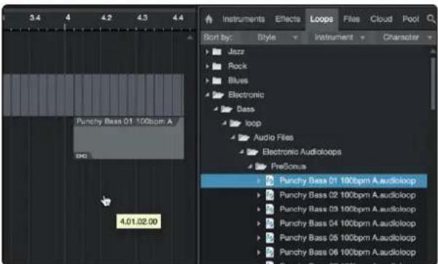Select Punchy Bass 04 100bpm A.audioloop
Viewport: 438px width, 264px height.
pyautogui.click(x=348, y=223)
